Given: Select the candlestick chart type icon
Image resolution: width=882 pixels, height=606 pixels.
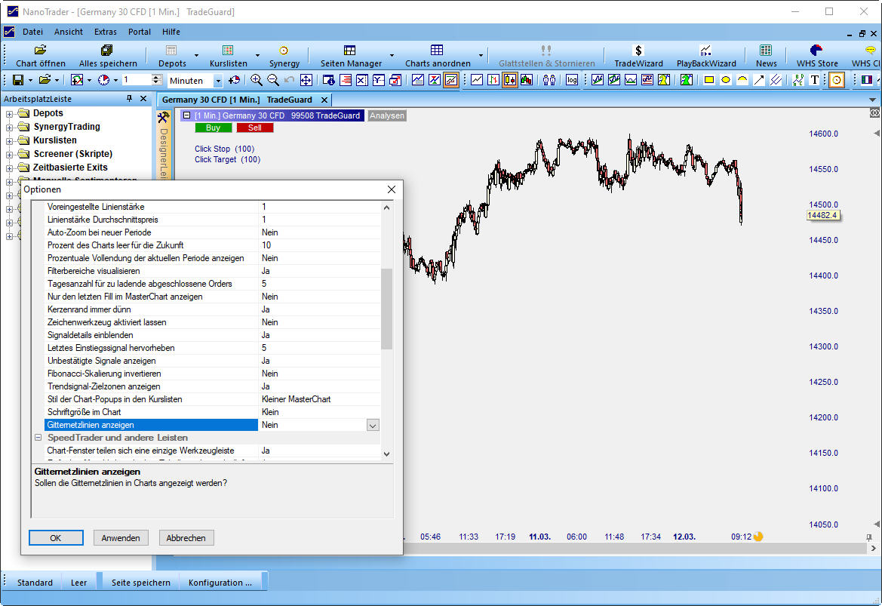Looking at the screenshot, I should 510,80.
